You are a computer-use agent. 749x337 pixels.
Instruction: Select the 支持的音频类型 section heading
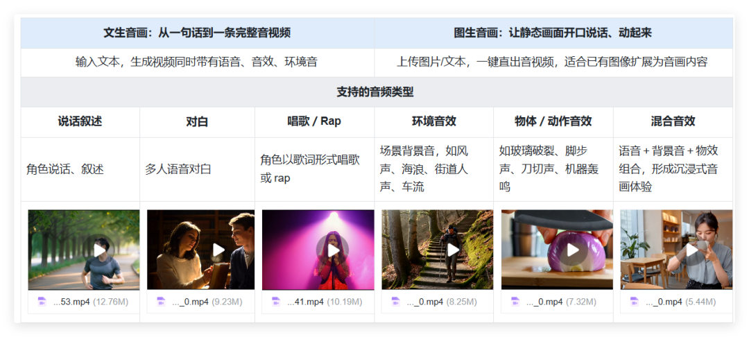point(375,92)
